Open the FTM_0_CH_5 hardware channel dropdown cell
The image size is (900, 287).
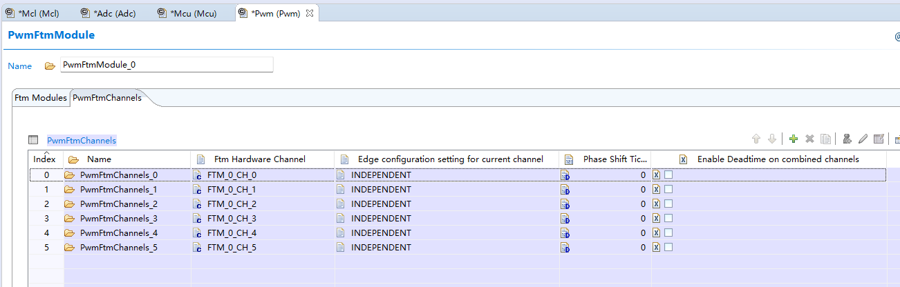point(263,248)
